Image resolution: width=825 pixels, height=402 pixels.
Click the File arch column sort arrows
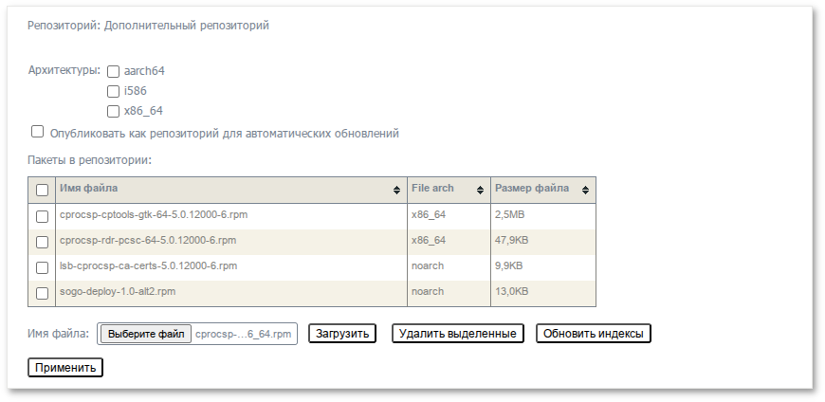481,190
